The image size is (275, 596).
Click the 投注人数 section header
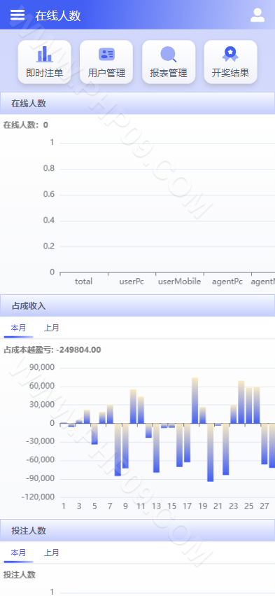[137, 530]
